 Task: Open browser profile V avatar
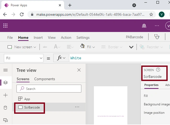click(162, 14)
